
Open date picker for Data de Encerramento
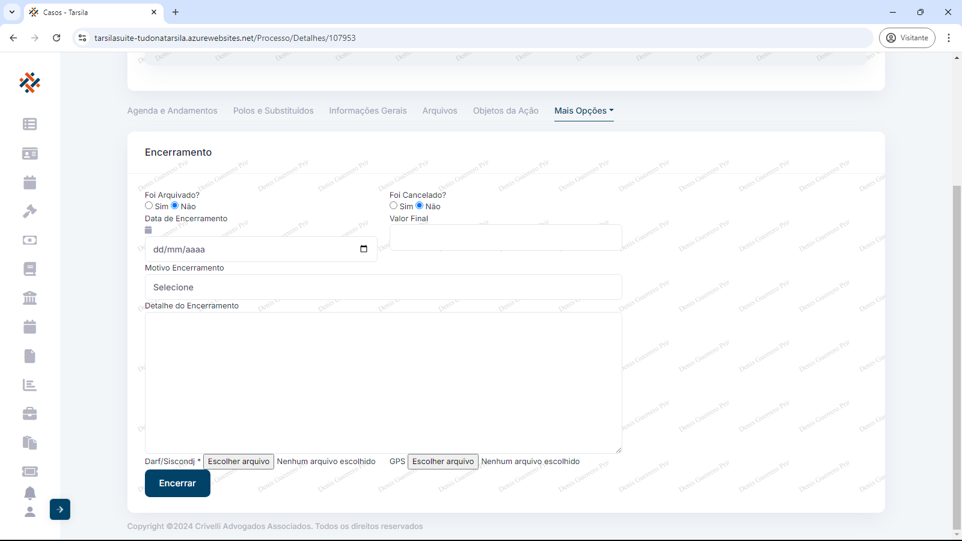pos(364,249)
